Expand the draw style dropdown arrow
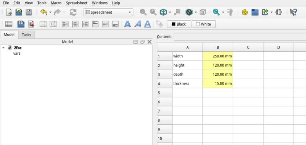The width and height of the screenshot is (306, 145). (195, 12)
